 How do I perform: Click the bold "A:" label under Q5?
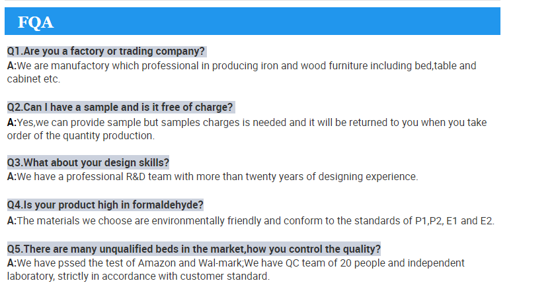[11, 263]
